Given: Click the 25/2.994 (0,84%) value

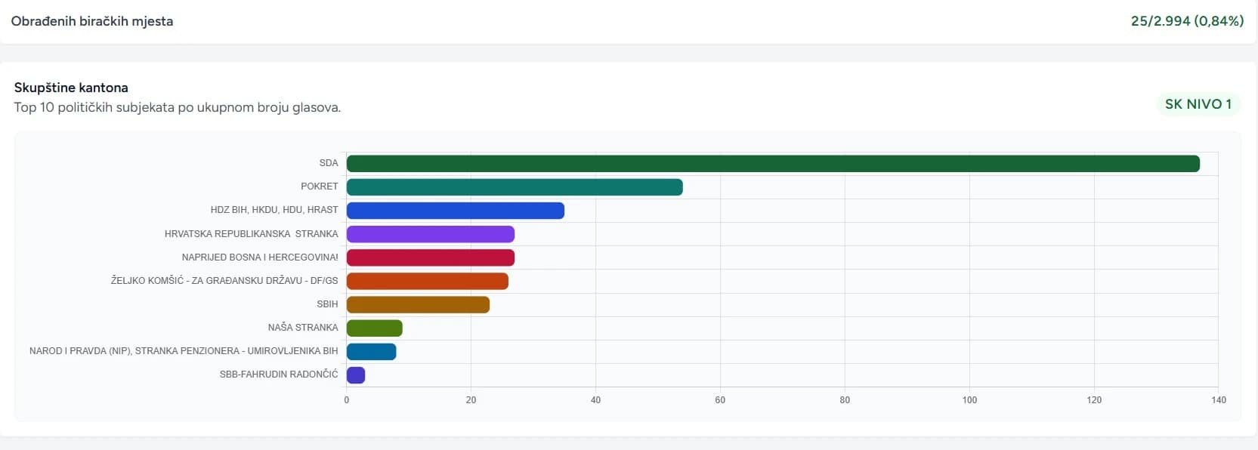Looking at the screenshot, I should 1187,21.
